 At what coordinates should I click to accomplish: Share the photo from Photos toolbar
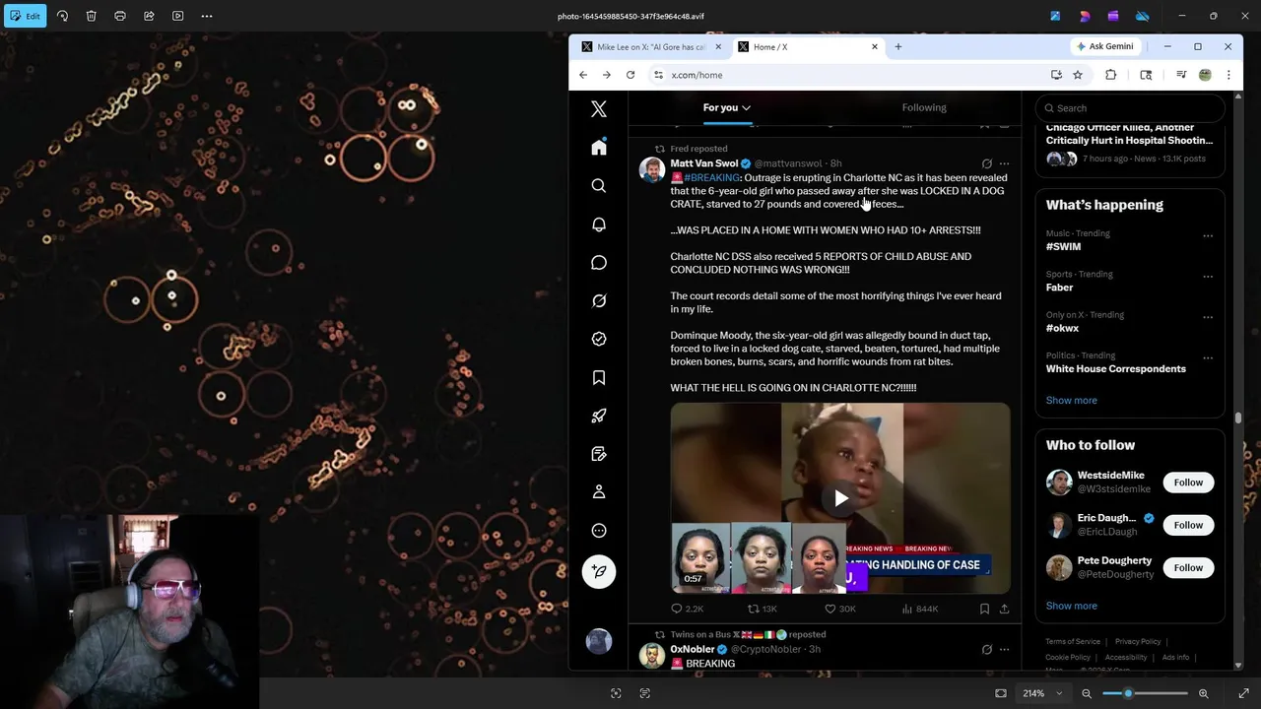(x=149, y=16)
